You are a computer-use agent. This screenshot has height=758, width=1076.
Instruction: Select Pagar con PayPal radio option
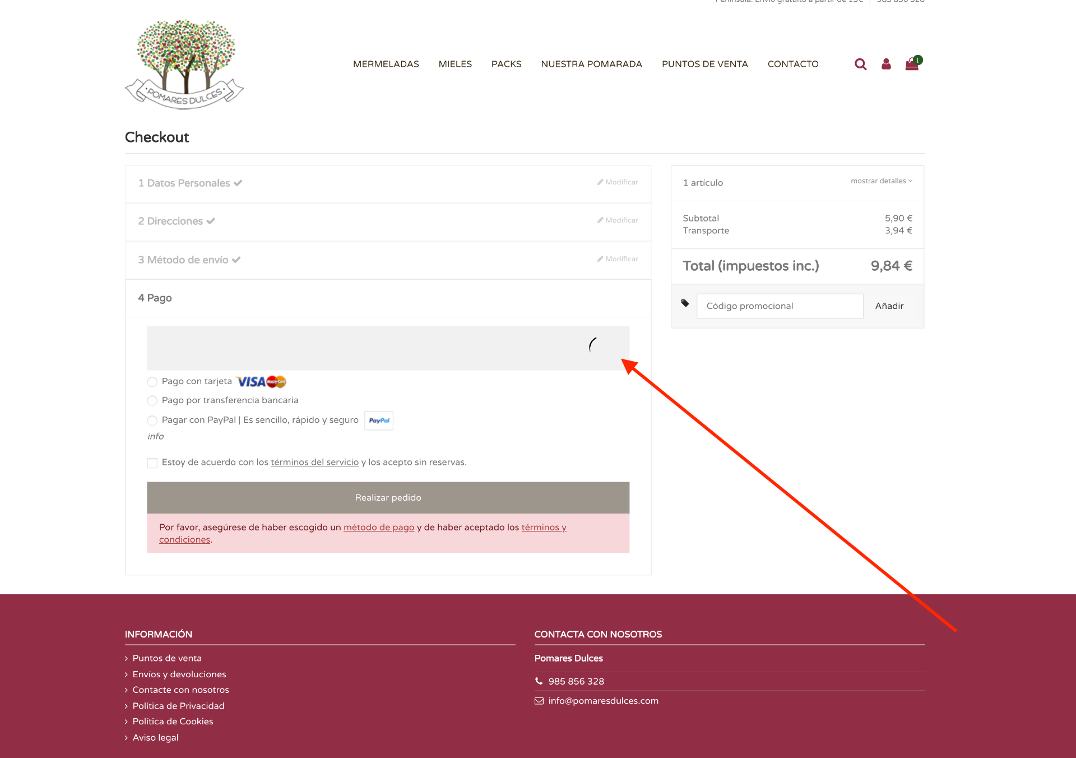(x=152, y=420)
